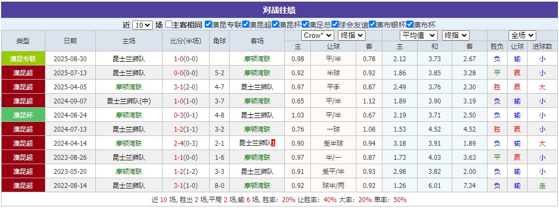Toggle the 主客相同 checkbox
The width and height of the screenshot is (559, 208).
coord(169,24)
